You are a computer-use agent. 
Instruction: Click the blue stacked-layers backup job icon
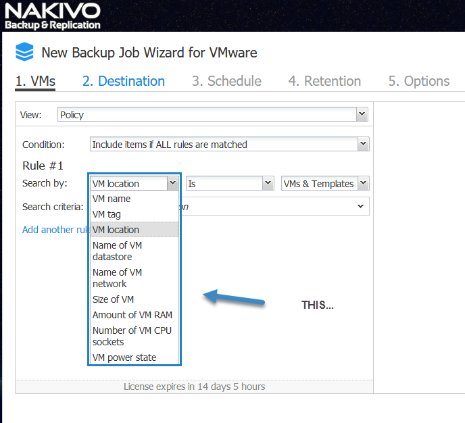pyautogui.click(x=24, y=51)
